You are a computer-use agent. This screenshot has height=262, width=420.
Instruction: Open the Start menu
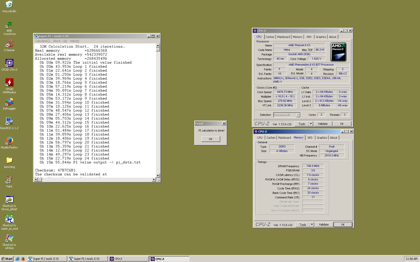coord(7,259)
